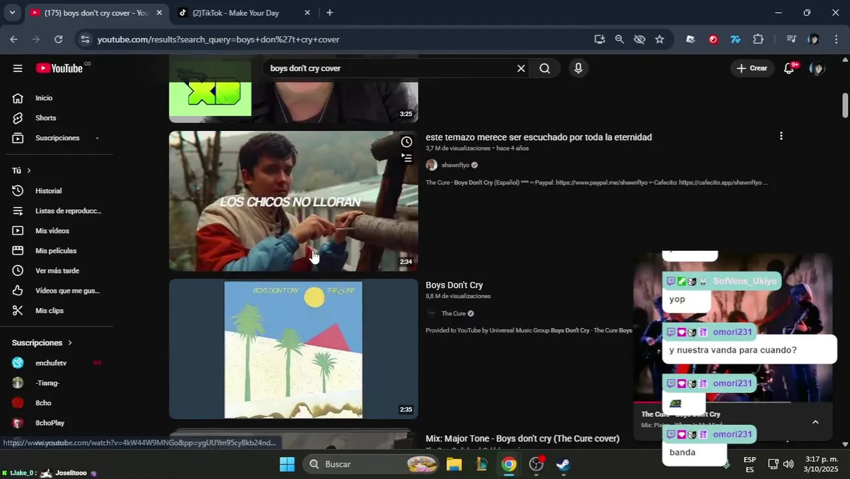The height and width of the screenshot is (479, 850).
Task: Expand the Suscripciones section heading
Action: click(x=42, y=343)
